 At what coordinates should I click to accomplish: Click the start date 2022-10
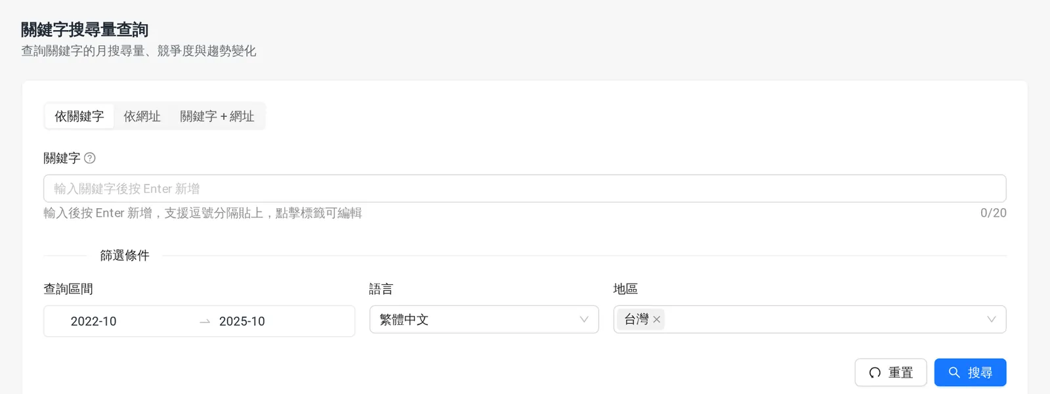click(94, 321)
